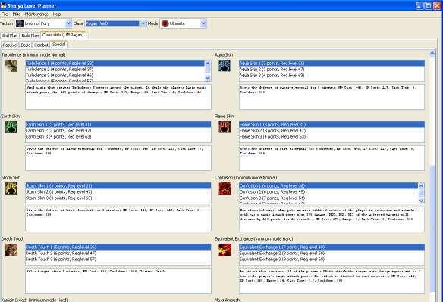This screenshot has width=443, height=302.
Task: Open the File menu
Action: (x=5, y=14)
